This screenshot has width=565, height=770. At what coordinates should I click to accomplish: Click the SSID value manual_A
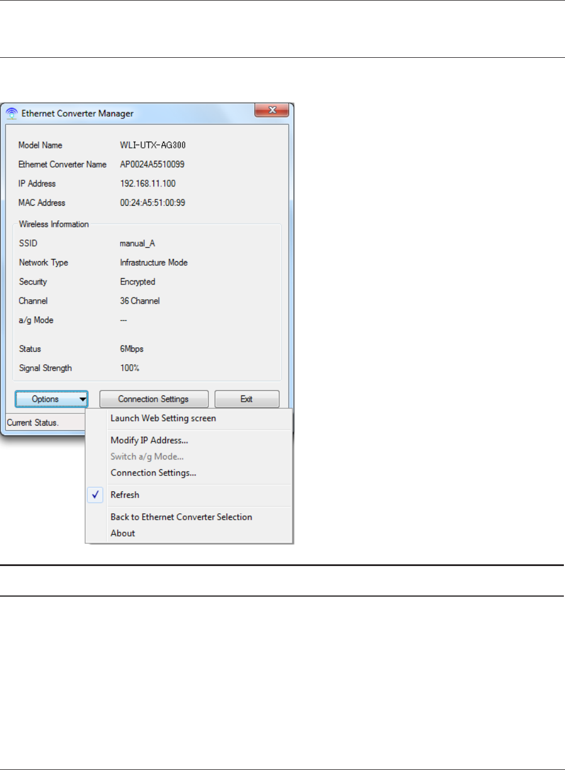[137, 244]
